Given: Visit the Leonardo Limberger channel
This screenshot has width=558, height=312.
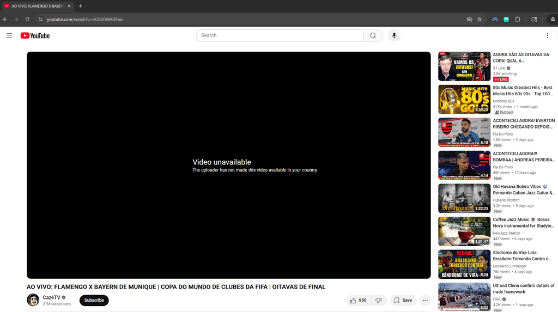Looking at the screenshot, I should pyautogui.click(x=510, y=266).
